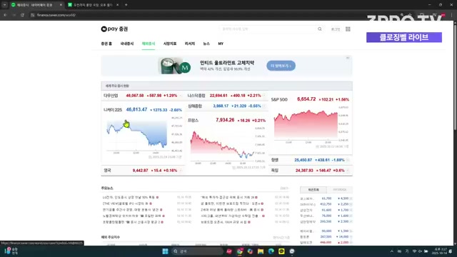This screenshot has width=457, height=257.
Task: Open the news headline starting with [THE VIEW]
Action: (x=126, y=203)
